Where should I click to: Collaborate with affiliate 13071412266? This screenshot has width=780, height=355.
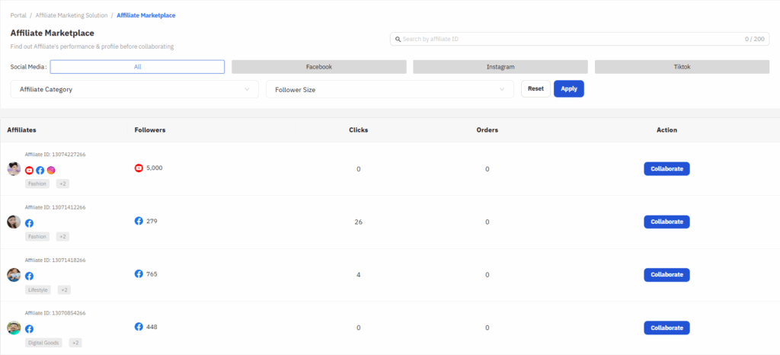point(667,222)
